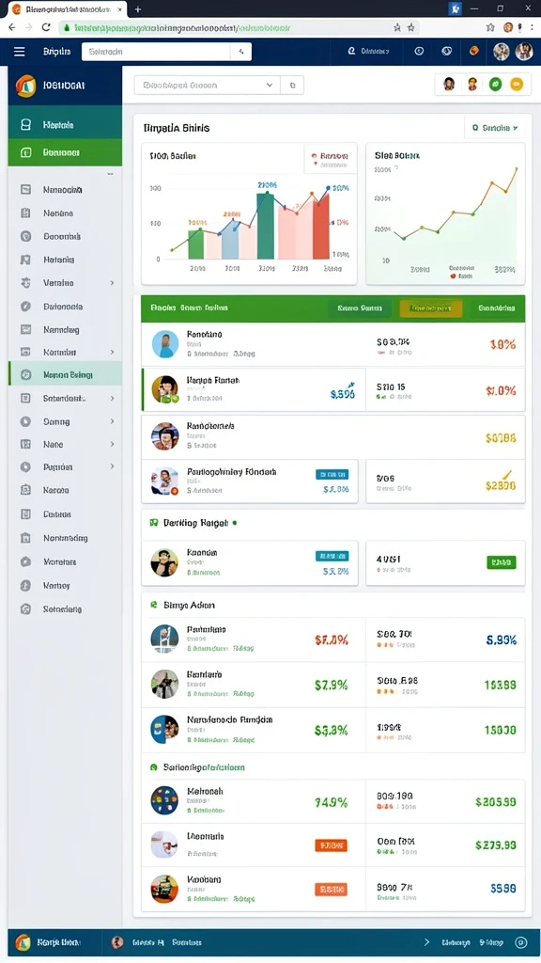The height and width of the screenshot is (963, 541).
Task: Click the green circle icon in top-right group
Action: point(495,85)
